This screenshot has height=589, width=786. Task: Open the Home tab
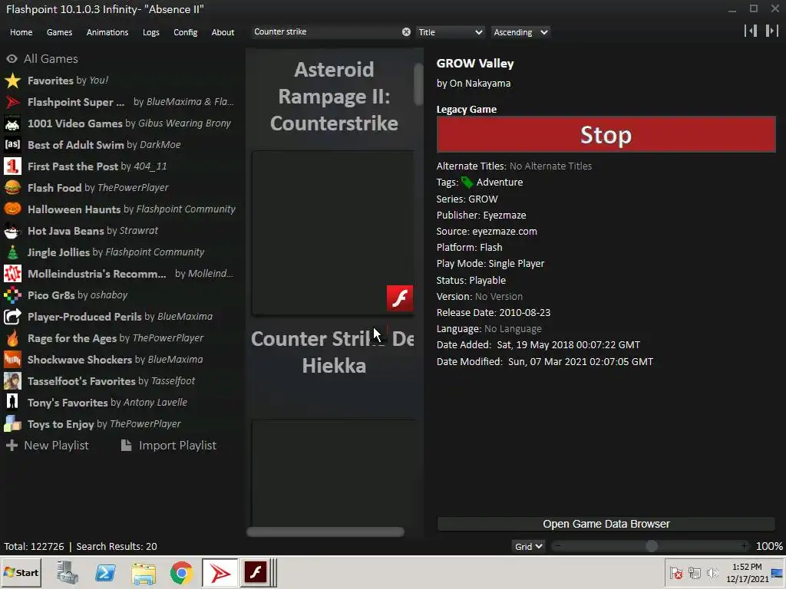(21, 32)
